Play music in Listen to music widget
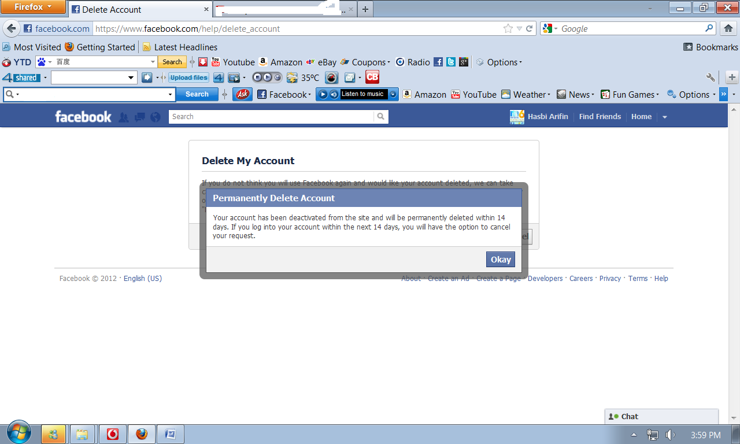Image resolution: width=740 pixels, height=444 pixels. [x=323, y=94]
